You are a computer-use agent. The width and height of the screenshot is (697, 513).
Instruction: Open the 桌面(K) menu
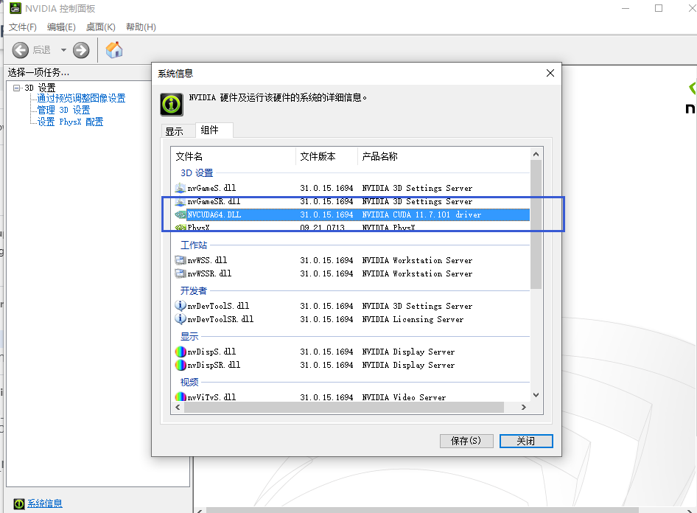(100, 27)
